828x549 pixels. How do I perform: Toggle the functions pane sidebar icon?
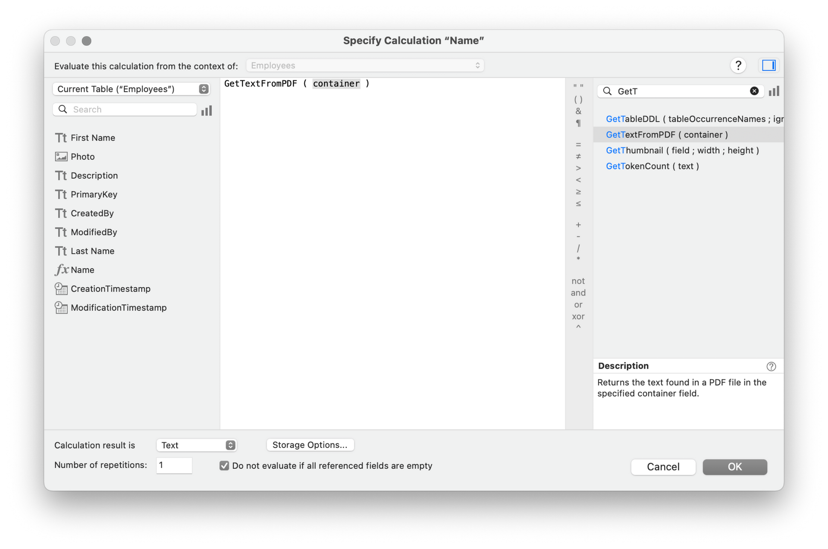click(x=768, y=66)
